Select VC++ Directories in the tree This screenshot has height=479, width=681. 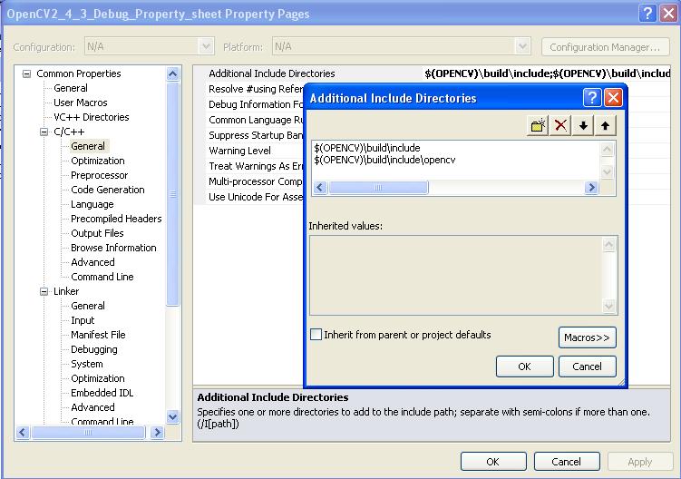tap(92, 117)
